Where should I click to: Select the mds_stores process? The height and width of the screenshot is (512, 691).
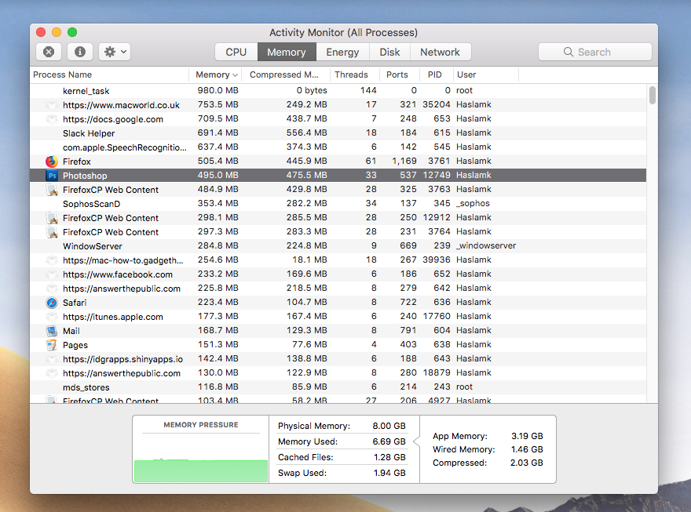point(338,387)
